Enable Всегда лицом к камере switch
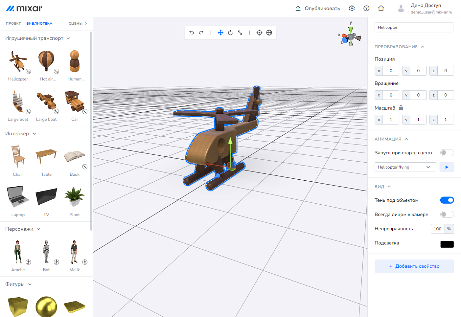 coord(447,214)
